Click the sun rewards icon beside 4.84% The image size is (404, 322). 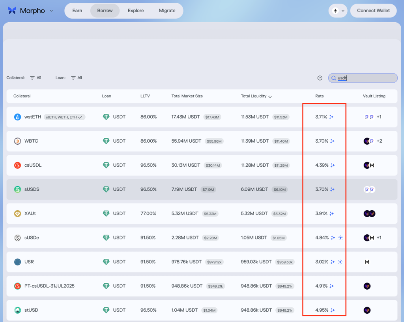[x=340, y=237]
